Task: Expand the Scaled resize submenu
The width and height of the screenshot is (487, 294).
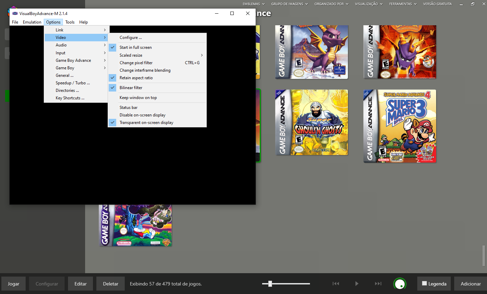Action: pos(157,55)
